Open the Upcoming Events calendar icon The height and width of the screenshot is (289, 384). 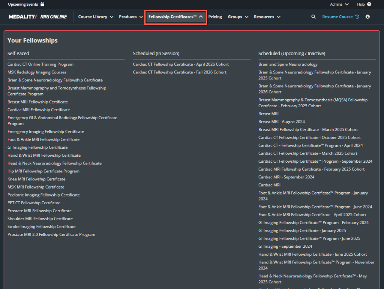42,4
